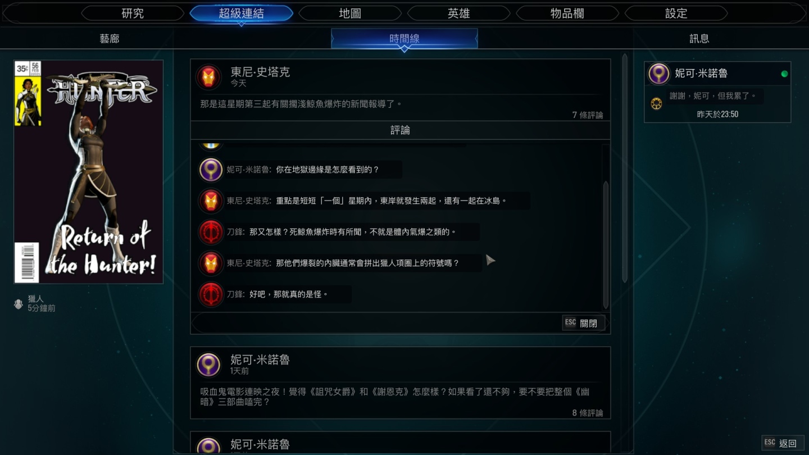809x455 pixels.
Task: Expand the 8 條評論 comments link
Action: [588, 413]
